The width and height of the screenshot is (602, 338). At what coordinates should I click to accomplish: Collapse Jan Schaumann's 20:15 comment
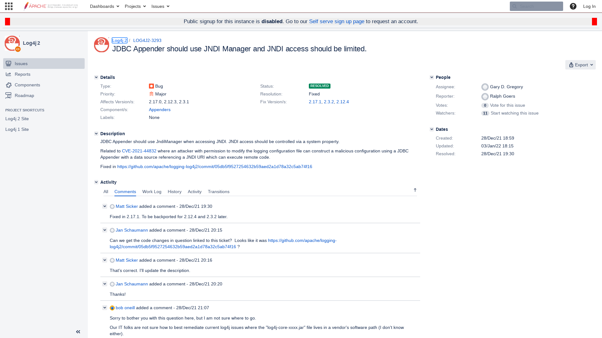[x=105, y=230]
